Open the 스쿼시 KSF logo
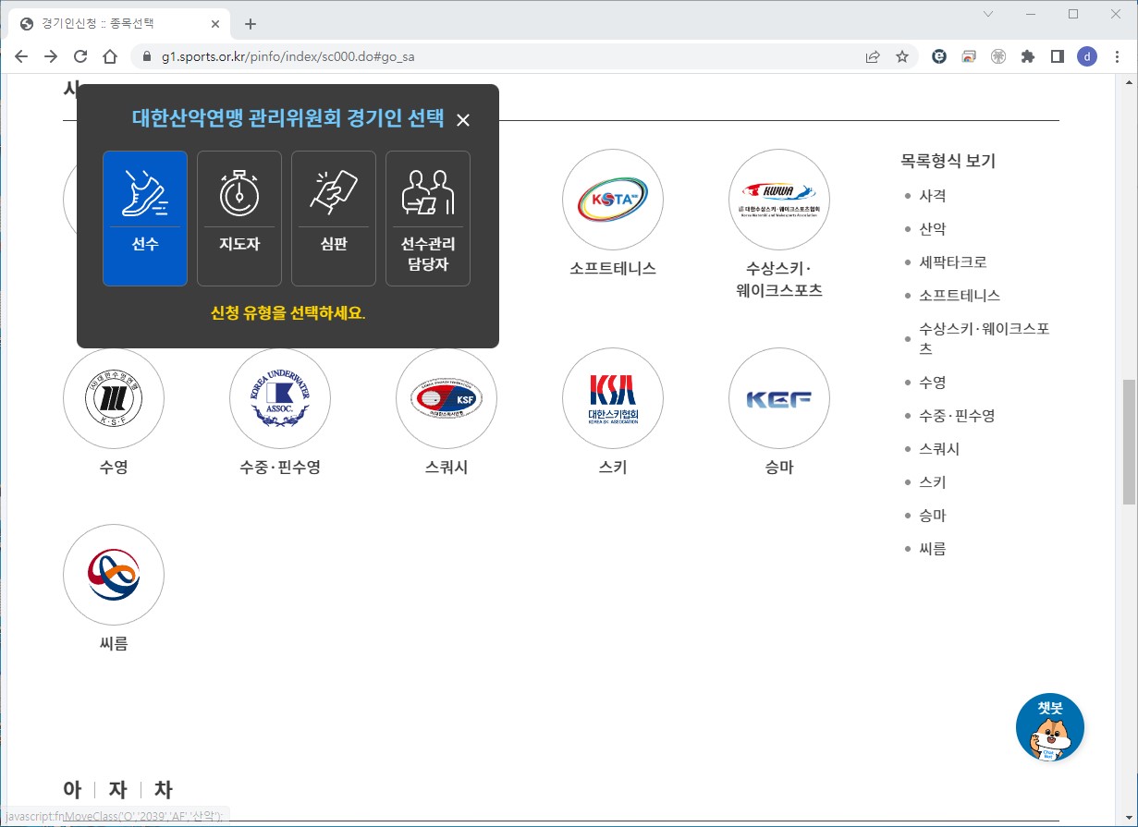Viewport: 1138px width, 827px height. [447, 398]
